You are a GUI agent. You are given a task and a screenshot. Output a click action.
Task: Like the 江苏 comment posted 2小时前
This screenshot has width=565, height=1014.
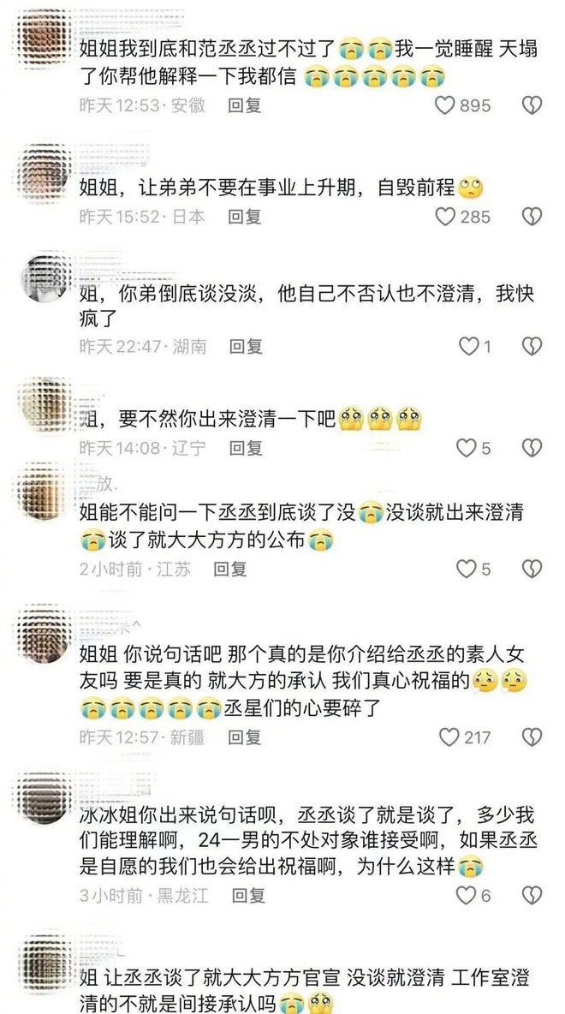(x=466, y=569)
